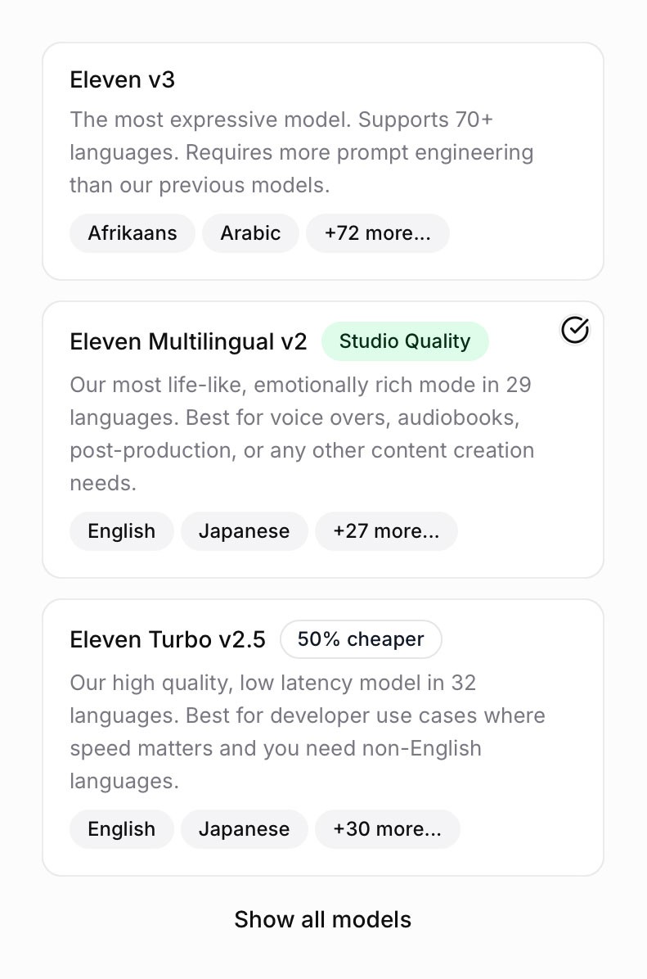Deselect the currently checked Multilingual v2 model

(575, 330)
